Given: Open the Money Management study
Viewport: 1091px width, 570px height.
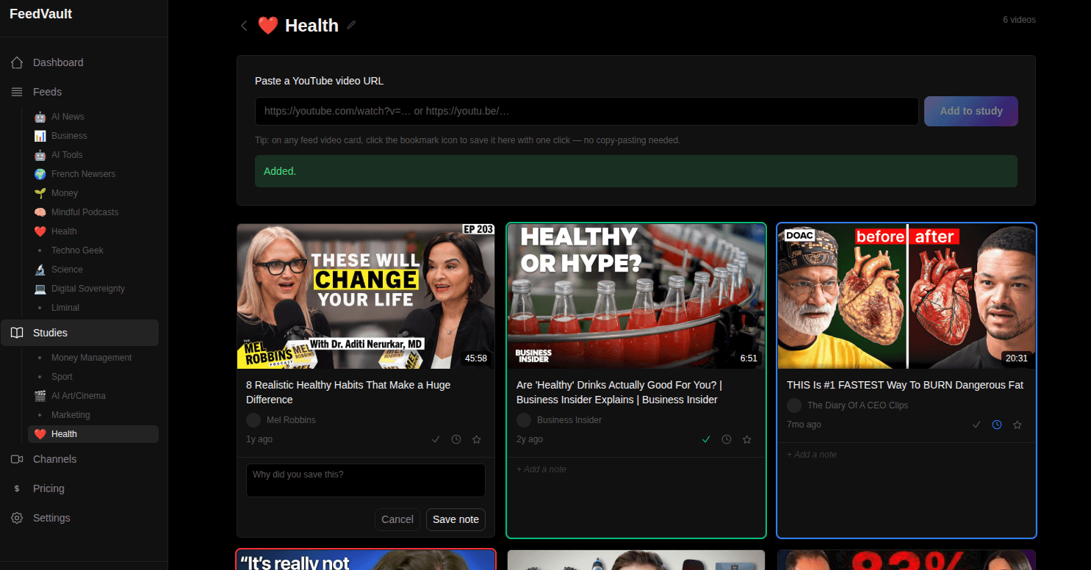Looking at the screenshot, I should [x=93, y=358].
